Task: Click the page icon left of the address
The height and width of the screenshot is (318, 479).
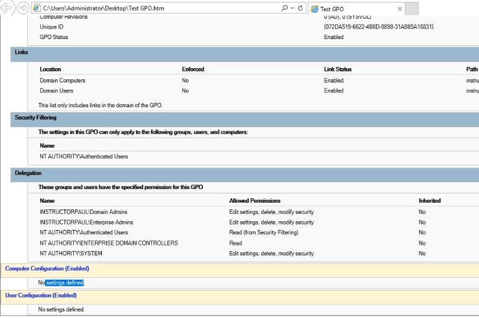Action: (x=37, y=9)
